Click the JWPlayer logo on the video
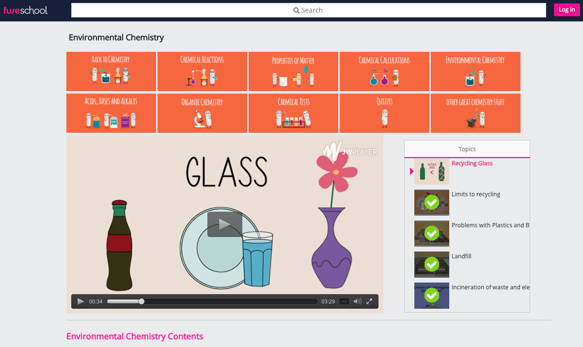The height and width of the screenshot is (347, 583). pos(350,152)
